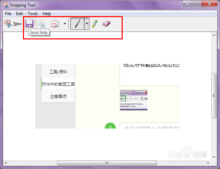Select the pink Eraser tool

click(106, 24)
